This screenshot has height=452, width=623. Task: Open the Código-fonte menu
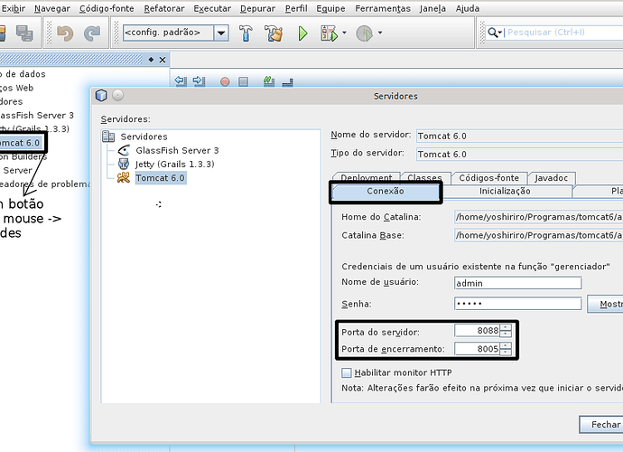[107, 8]
